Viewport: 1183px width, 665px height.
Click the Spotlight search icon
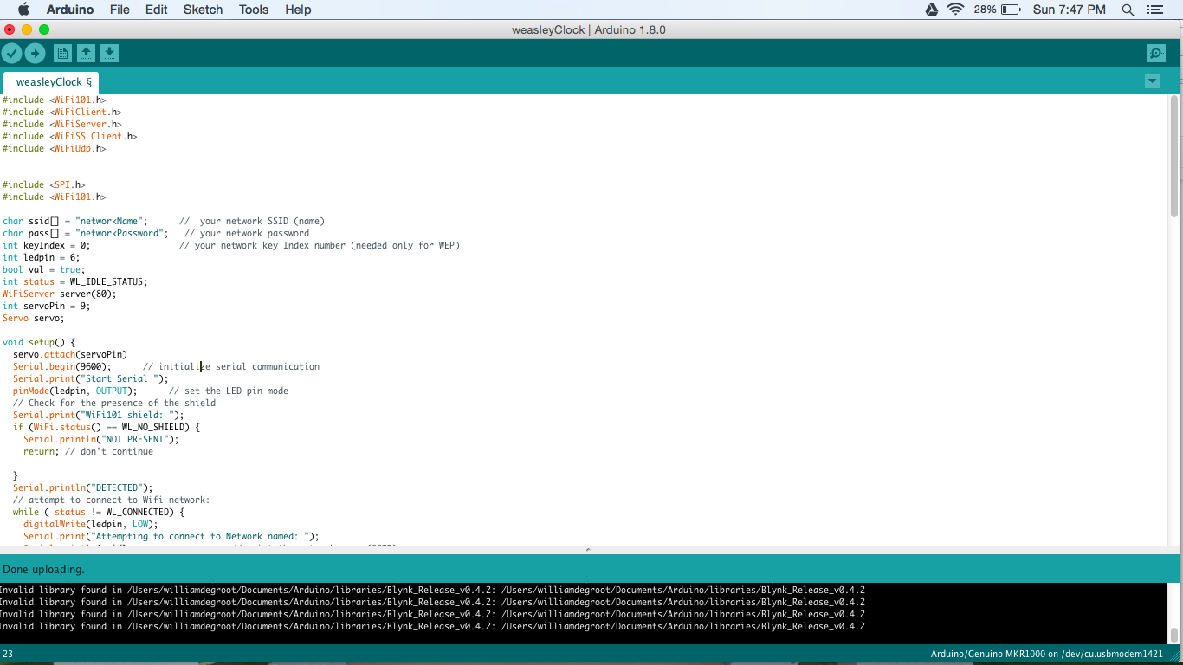point(1128,10)
